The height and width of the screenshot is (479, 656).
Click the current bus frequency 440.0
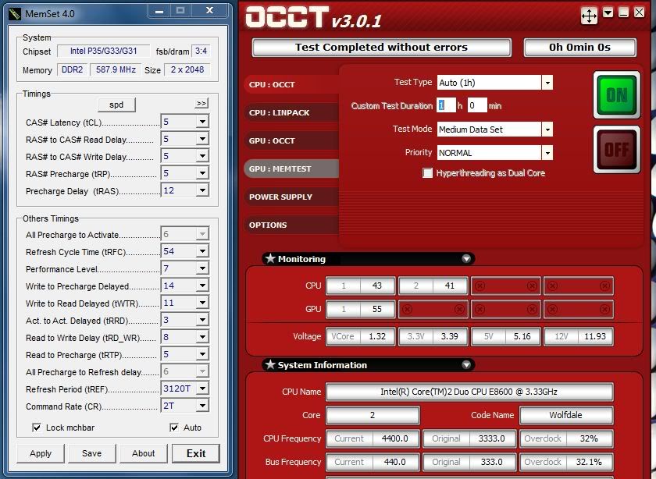(394, 462)
